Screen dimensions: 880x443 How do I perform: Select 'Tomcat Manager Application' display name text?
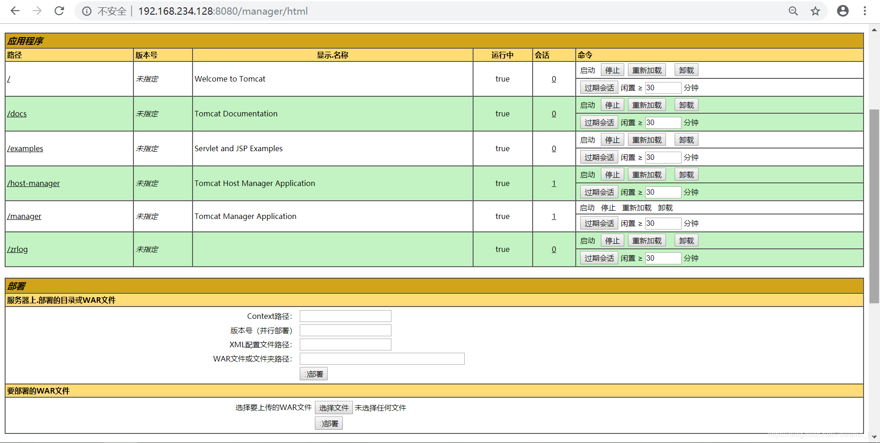click(245, 216)
